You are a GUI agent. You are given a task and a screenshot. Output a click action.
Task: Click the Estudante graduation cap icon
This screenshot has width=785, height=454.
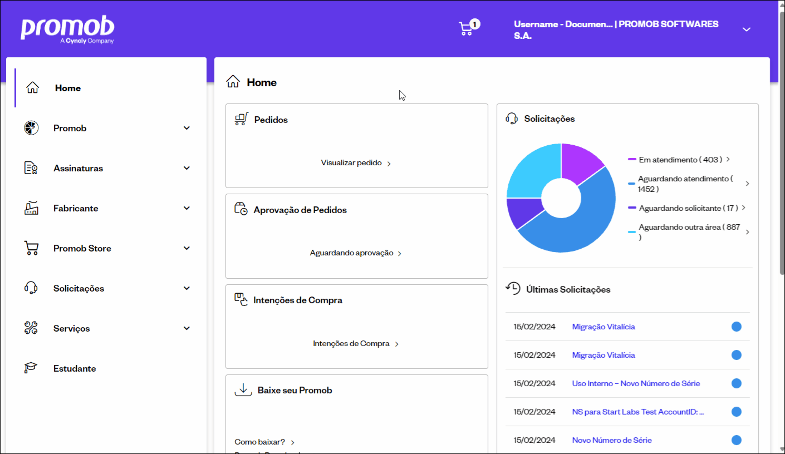31,368
